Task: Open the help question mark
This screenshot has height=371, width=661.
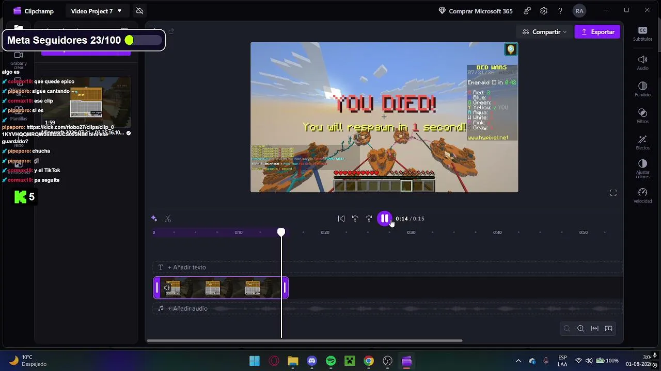Action: [x=560, y=11]
